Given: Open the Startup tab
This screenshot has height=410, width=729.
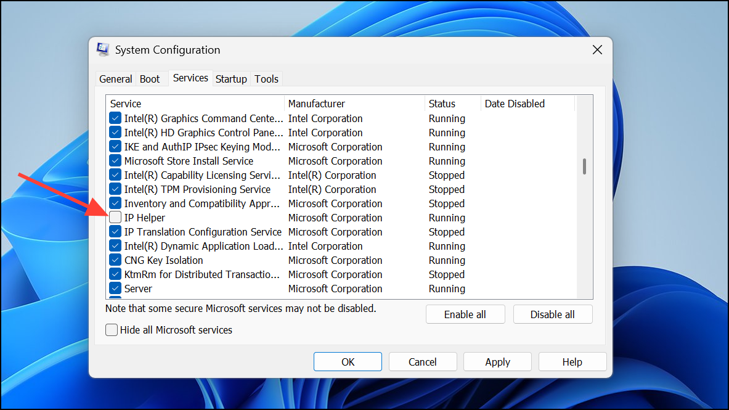Looking at the screenshot, I should [231, 79].
